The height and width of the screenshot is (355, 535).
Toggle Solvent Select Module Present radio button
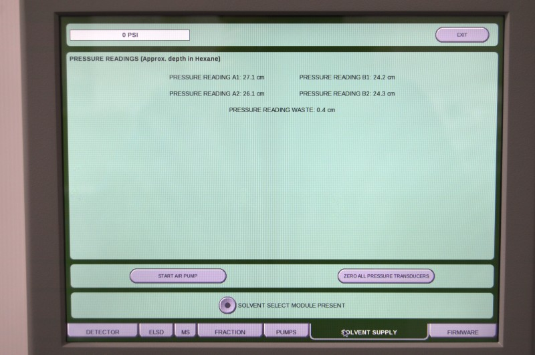click(227, 305)
